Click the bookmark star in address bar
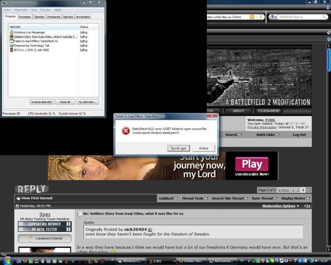This screenshot has height=265, width=331. (257, 17)
